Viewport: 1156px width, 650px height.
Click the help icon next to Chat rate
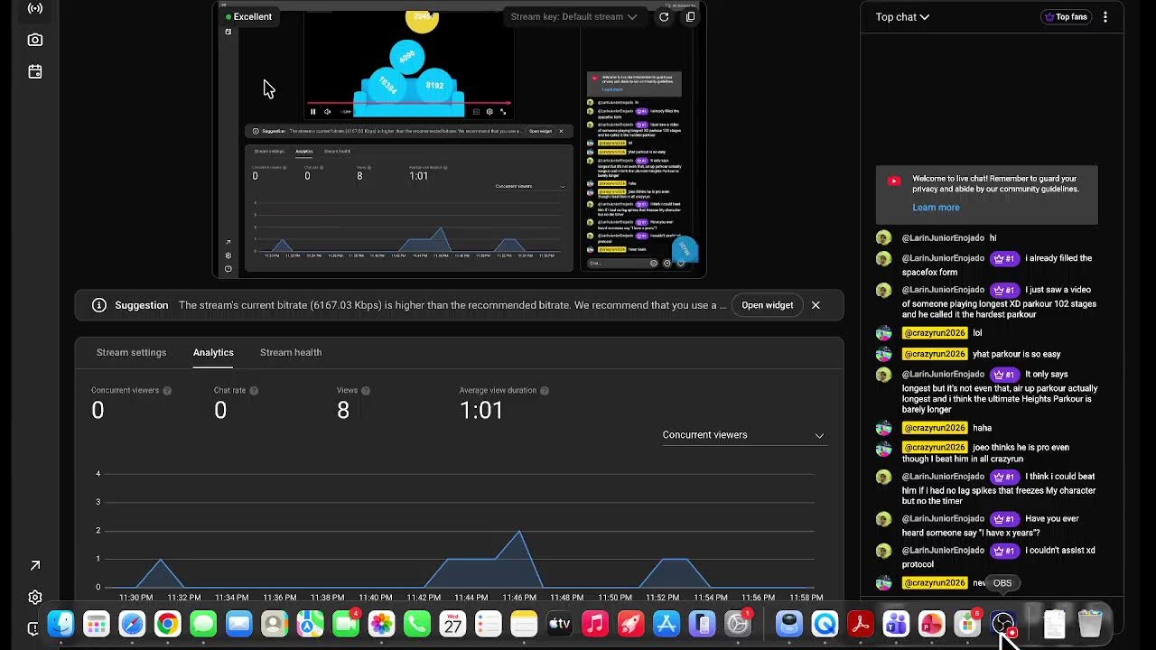click(x=254, y=391)
